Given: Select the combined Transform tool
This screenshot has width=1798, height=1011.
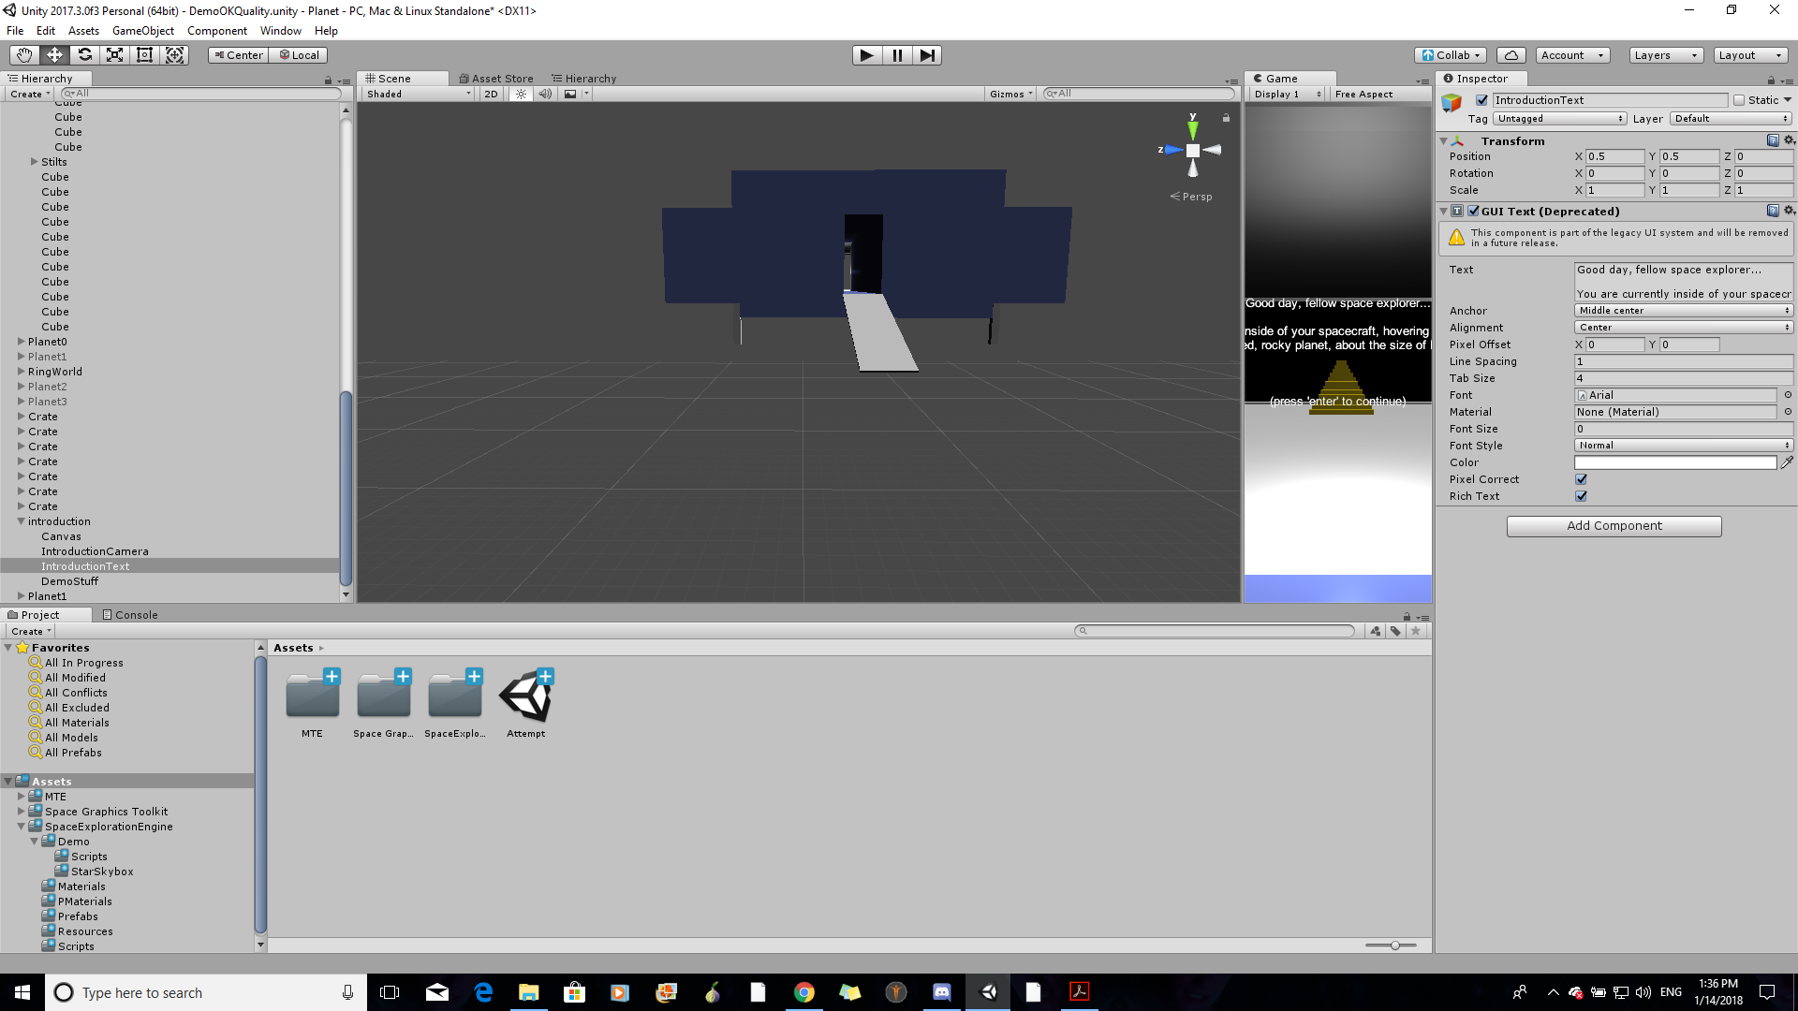Looking at the screenshot, I should (x=174, y=55).
